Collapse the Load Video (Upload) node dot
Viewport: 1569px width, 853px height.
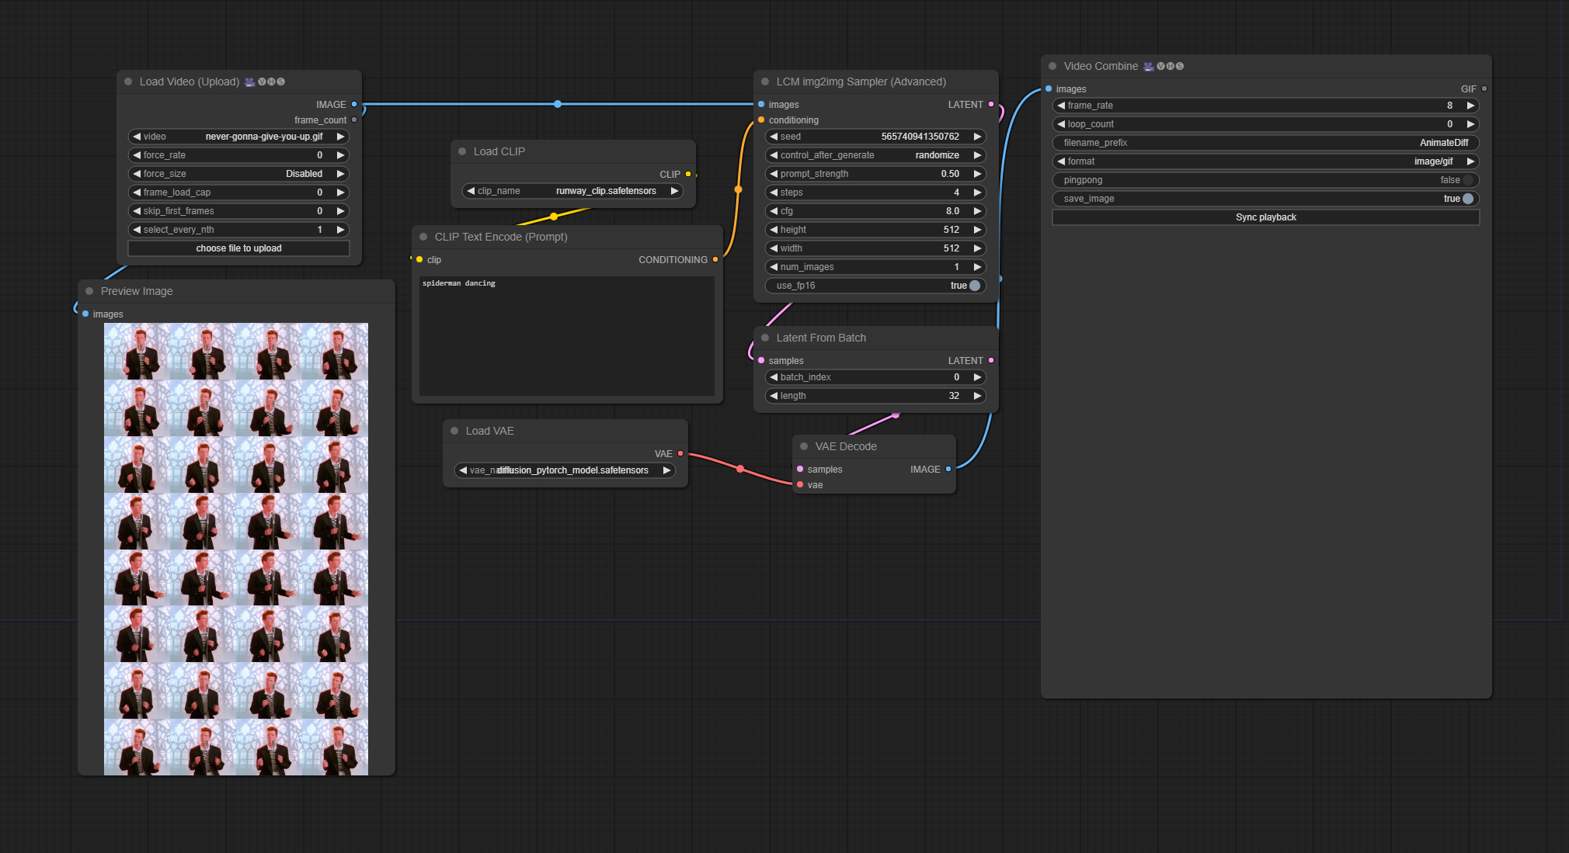pos(128,81)
